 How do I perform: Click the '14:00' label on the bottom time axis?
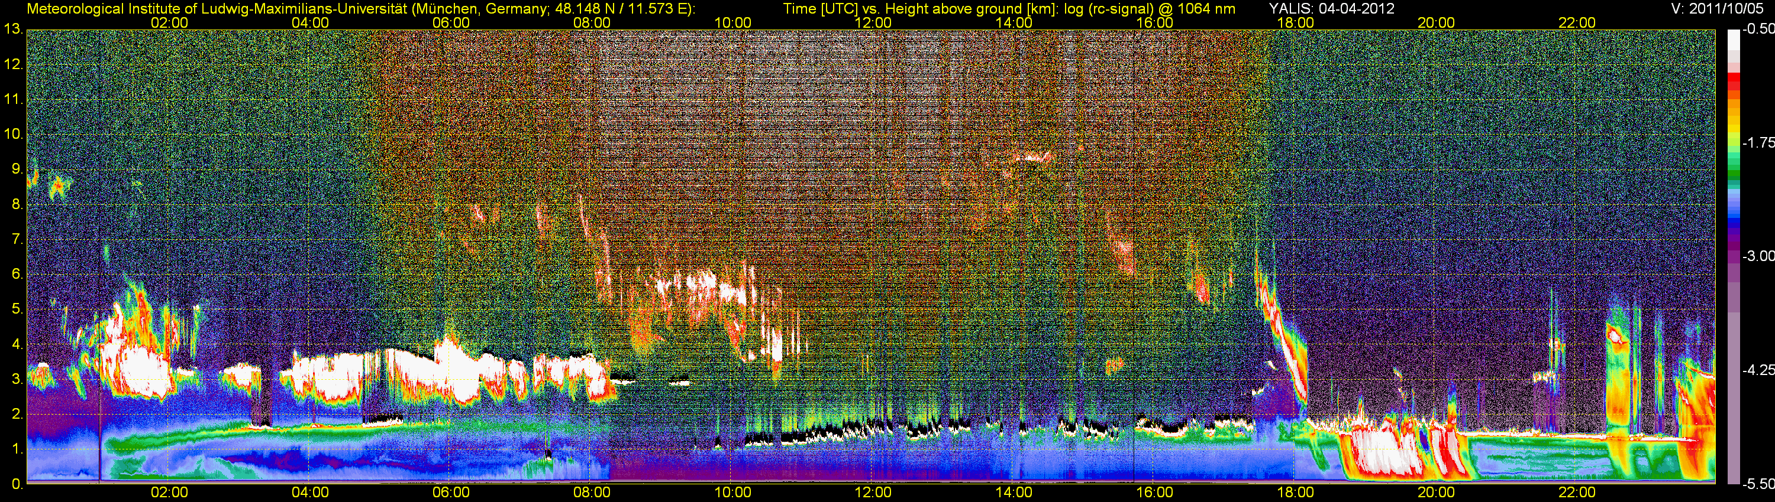point(1014,493)
